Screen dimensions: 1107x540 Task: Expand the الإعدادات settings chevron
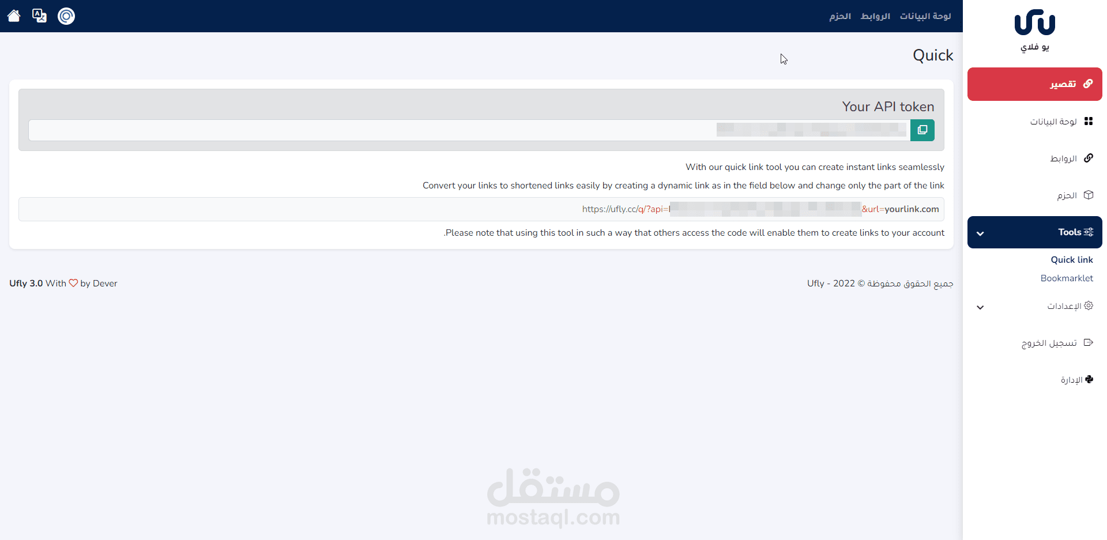click(980, 307)
